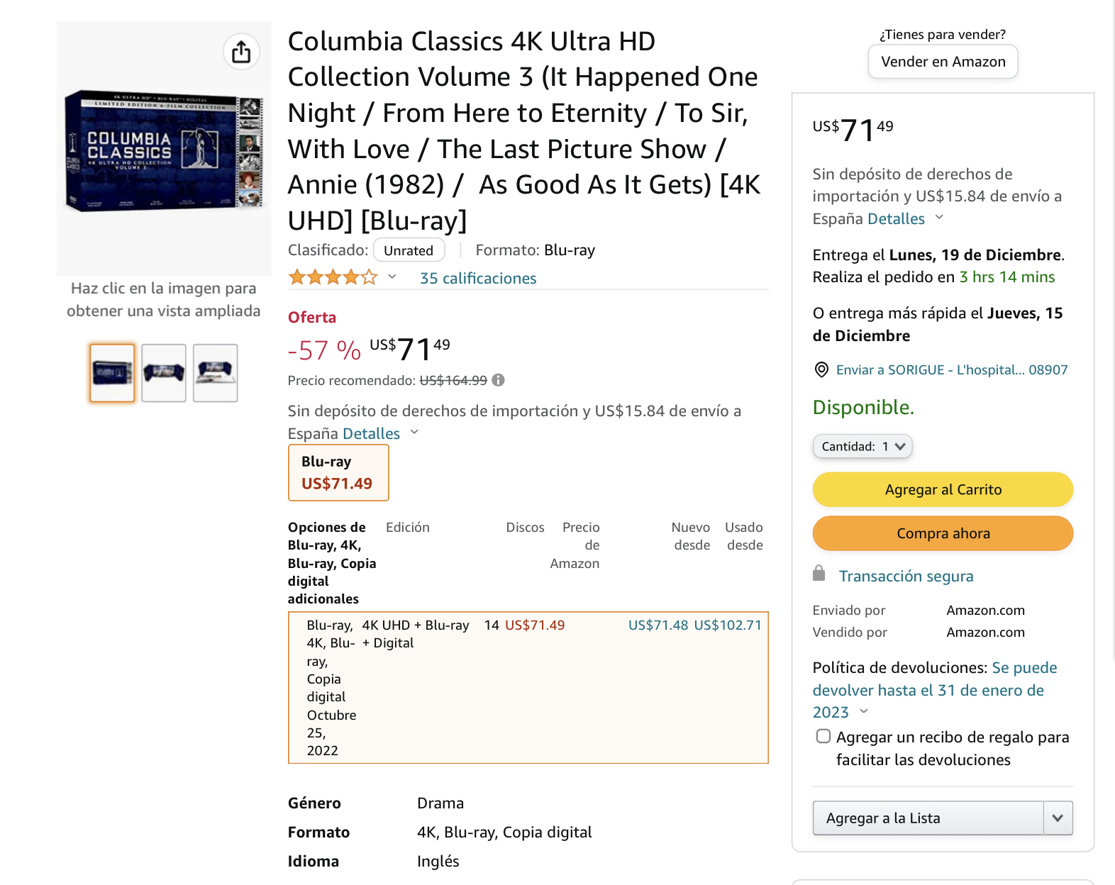Expand the star ratings chevron popover
This screenshot has height=885, width=1115.
pyautogui.click(x=392, y=277)
